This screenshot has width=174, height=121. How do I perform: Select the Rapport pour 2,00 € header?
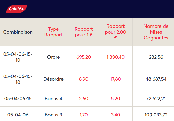[116, 32]
